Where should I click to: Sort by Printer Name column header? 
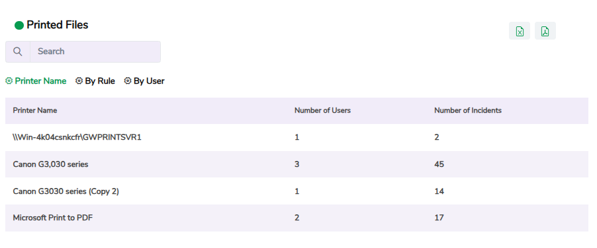click(x=35, y=110)
